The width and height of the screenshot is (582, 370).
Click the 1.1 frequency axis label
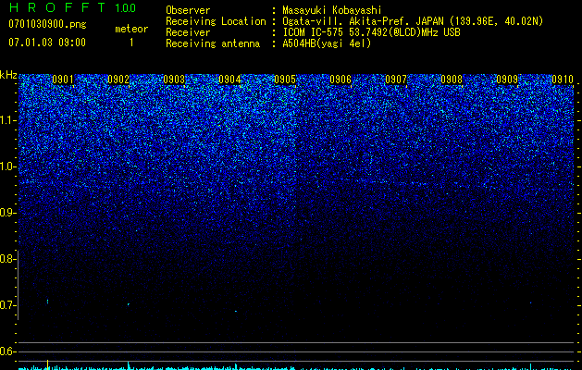(7, 120)
